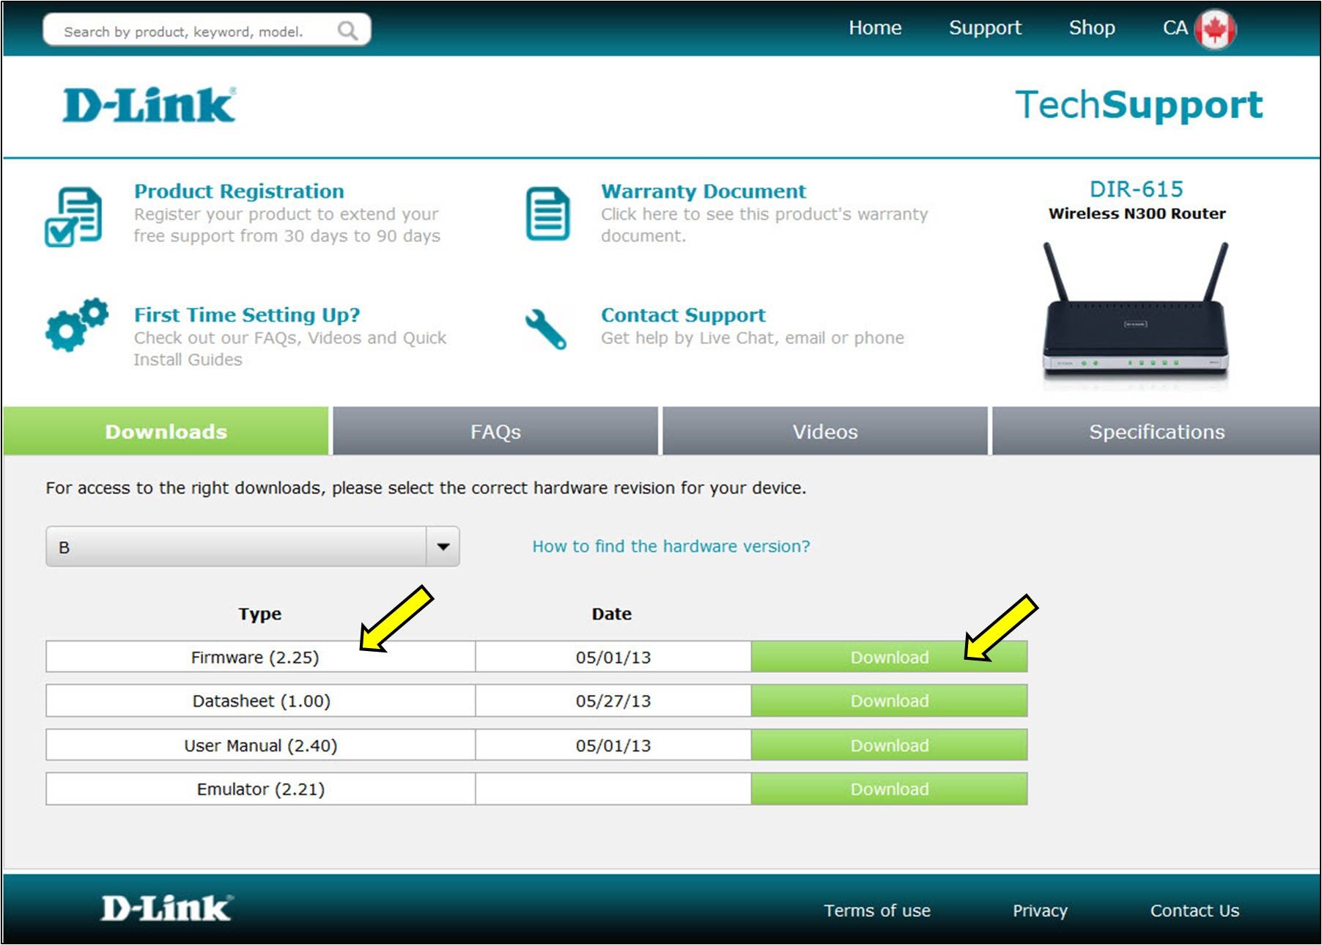Click the D-Link logo in footer
This screenshot has height=945, width=1322.
[167, 908]
